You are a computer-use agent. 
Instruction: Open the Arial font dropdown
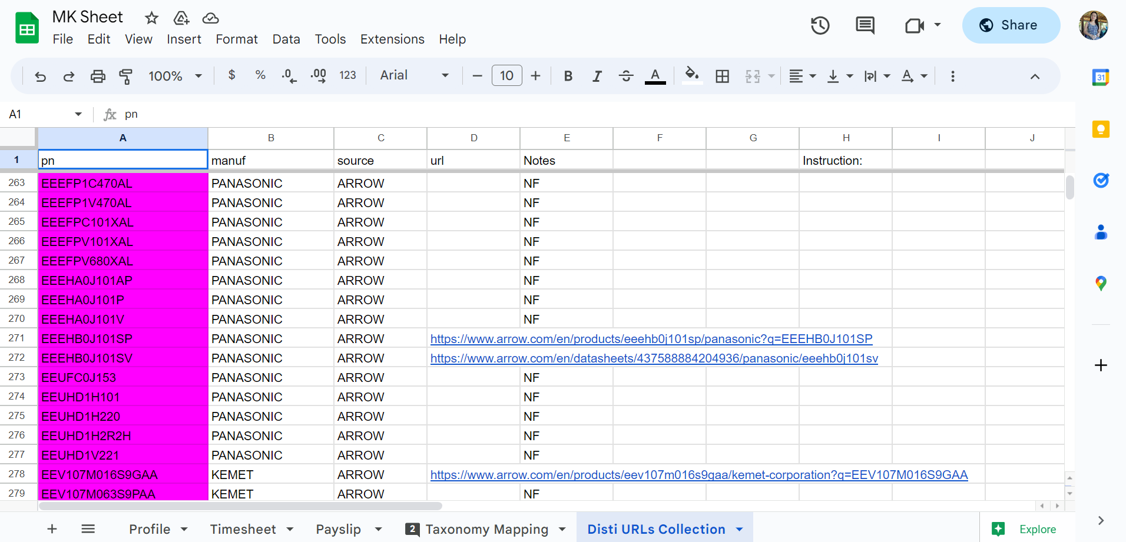[x=415, y=75]
